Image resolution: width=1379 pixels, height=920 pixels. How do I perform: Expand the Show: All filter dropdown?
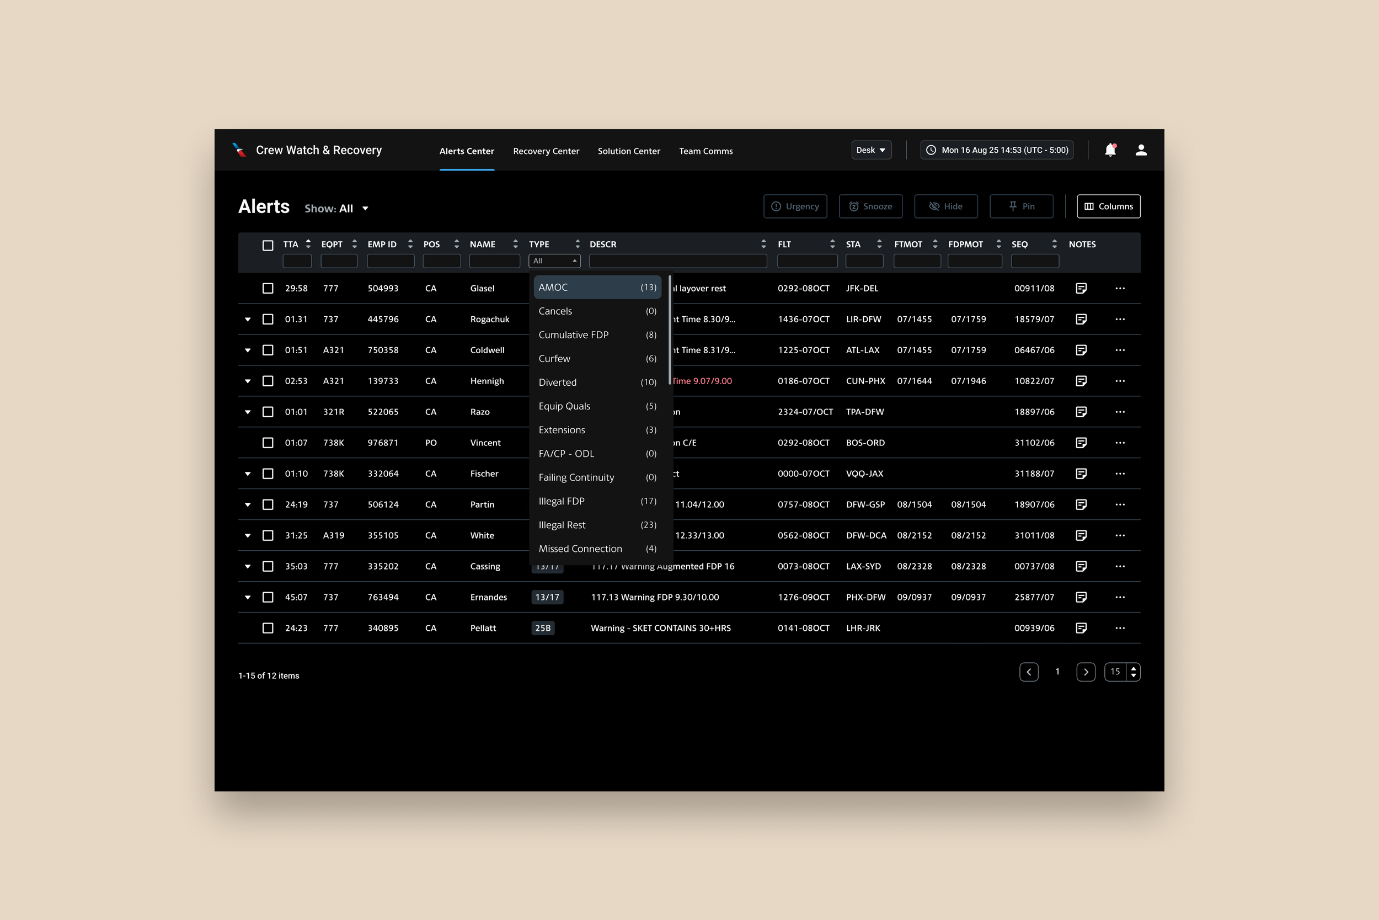336,209
